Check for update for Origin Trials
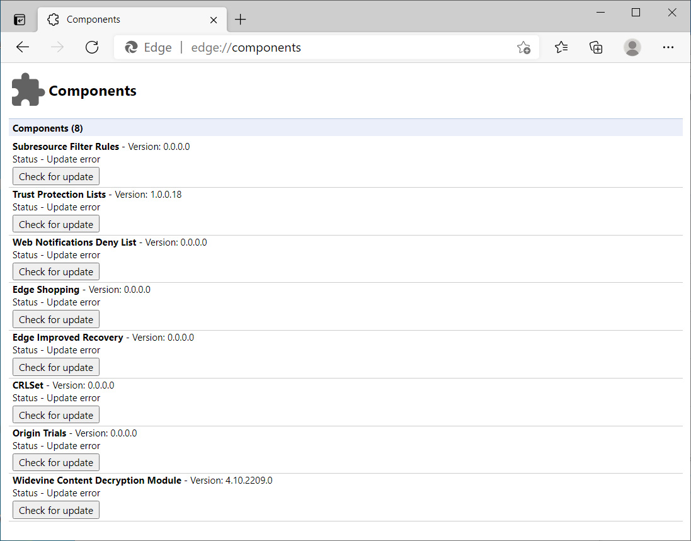 (56, 462)
